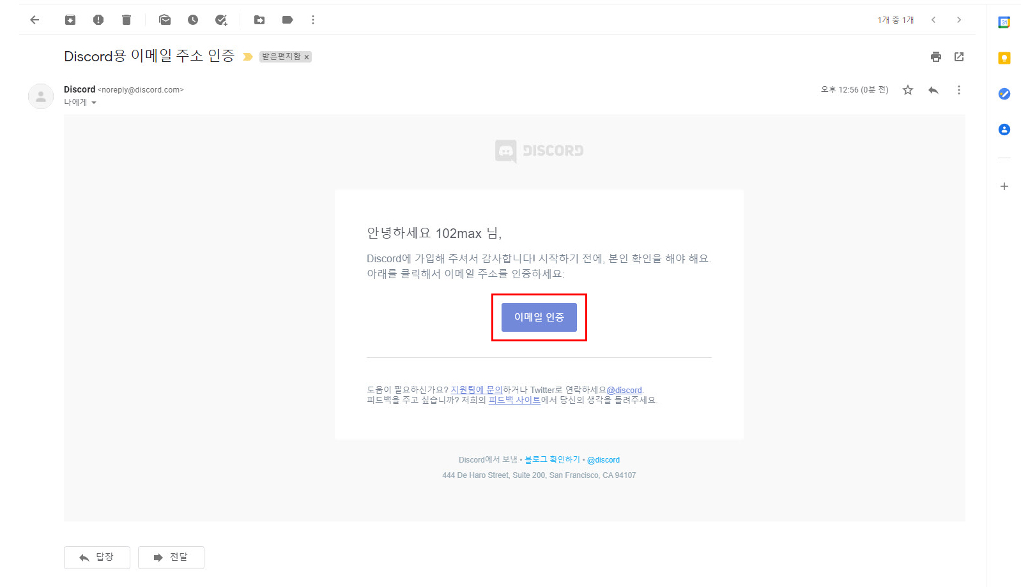
Task: Click the 받은편지함 label chip
Action: click(281, 57)
